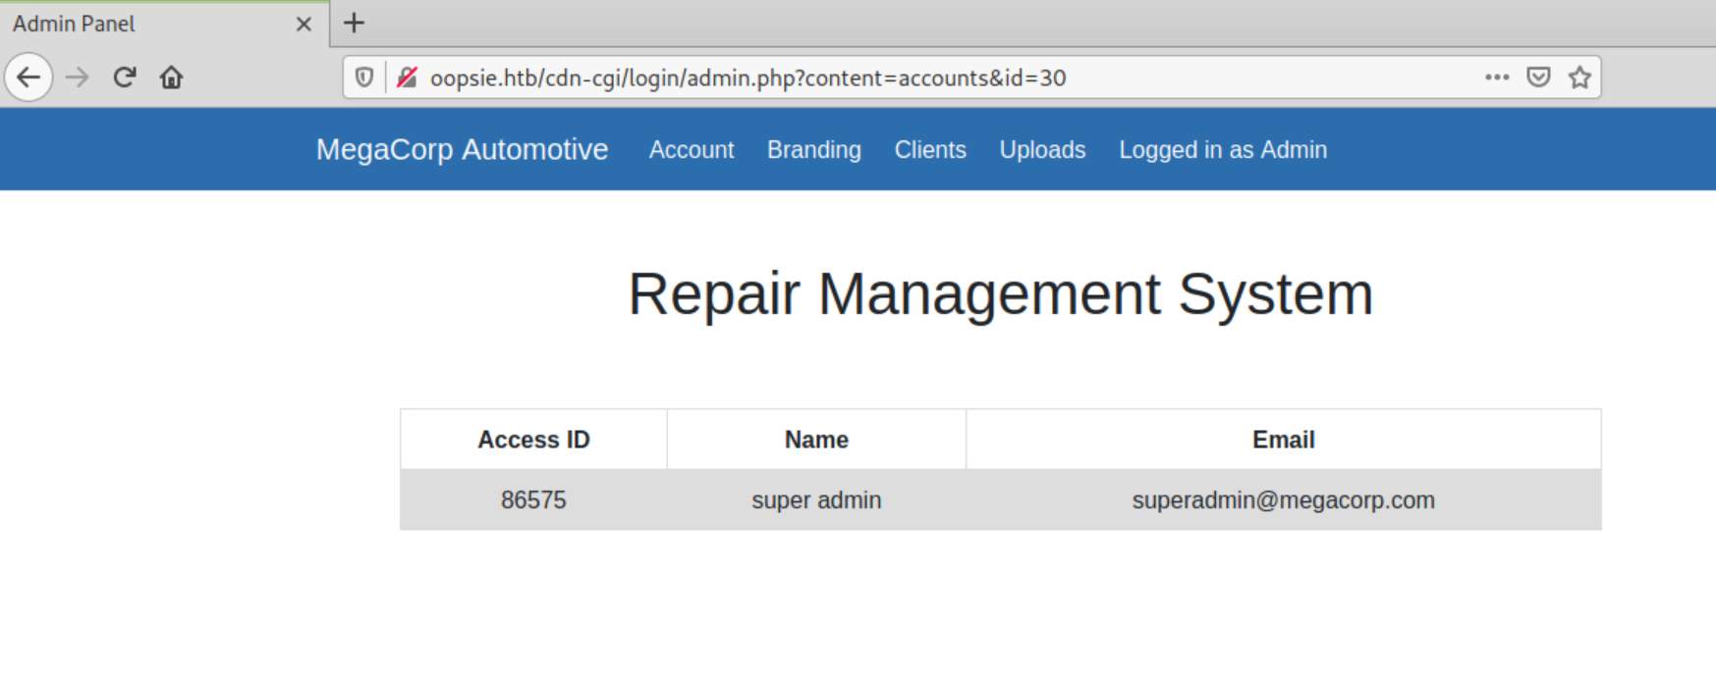The width and height of the screenshot is (1716, 684).
Task: Click the insecure connection padlock icon
Action: point(407,78)
